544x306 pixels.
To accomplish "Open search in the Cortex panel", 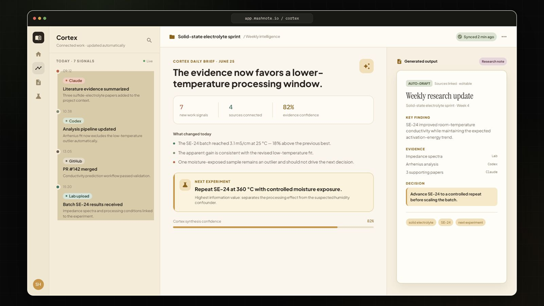I will [149, 40].
